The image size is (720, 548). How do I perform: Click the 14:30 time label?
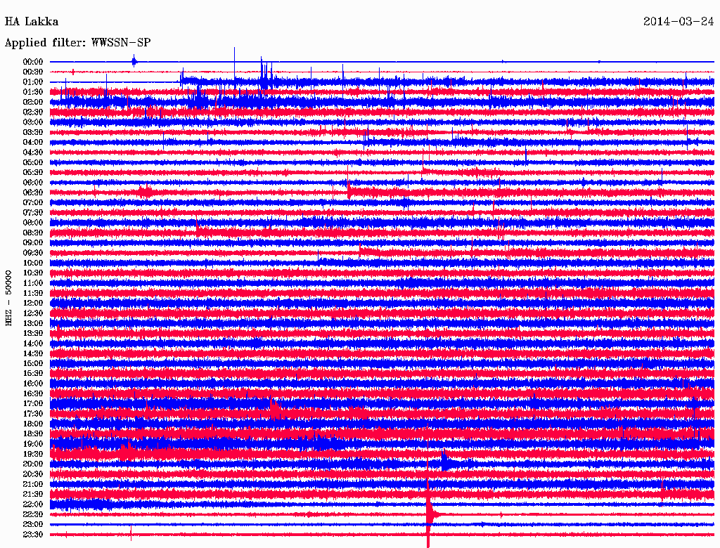pyautogui.click(x=33, y=353)
